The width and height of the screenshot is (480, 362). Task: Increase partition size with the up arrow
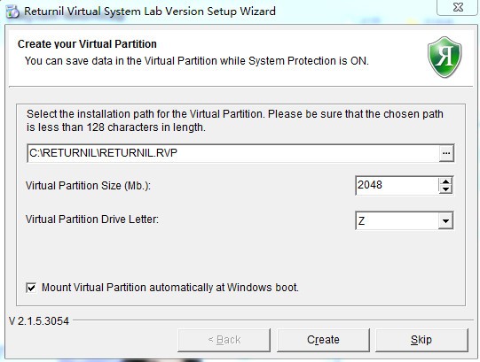pos(445,181)
